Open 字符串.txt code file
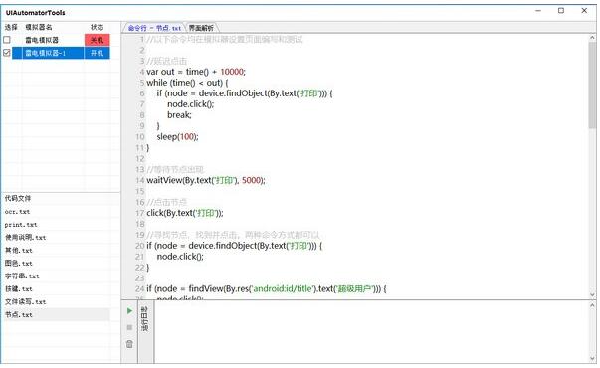 coord(22,276)
